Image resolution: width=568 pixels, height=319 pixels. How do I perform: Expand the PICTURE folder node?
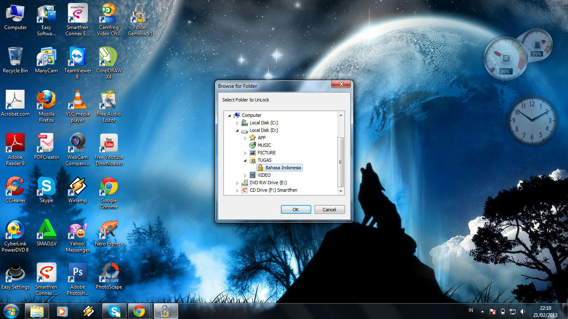pos(246,153)
